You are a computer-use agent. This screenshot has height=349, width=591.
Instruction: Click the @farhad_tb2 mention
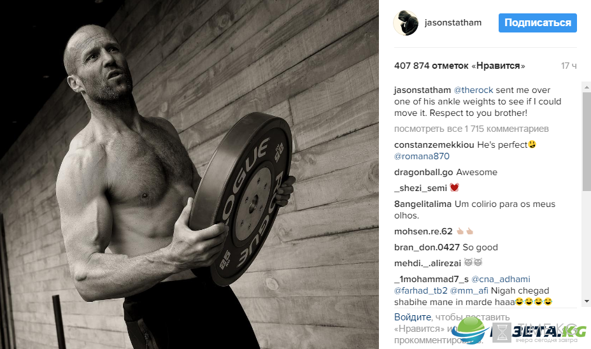coord(420,290)
